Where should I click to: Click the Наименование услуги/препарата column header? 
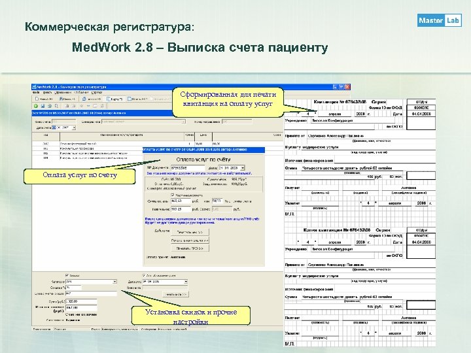point(122,136)
